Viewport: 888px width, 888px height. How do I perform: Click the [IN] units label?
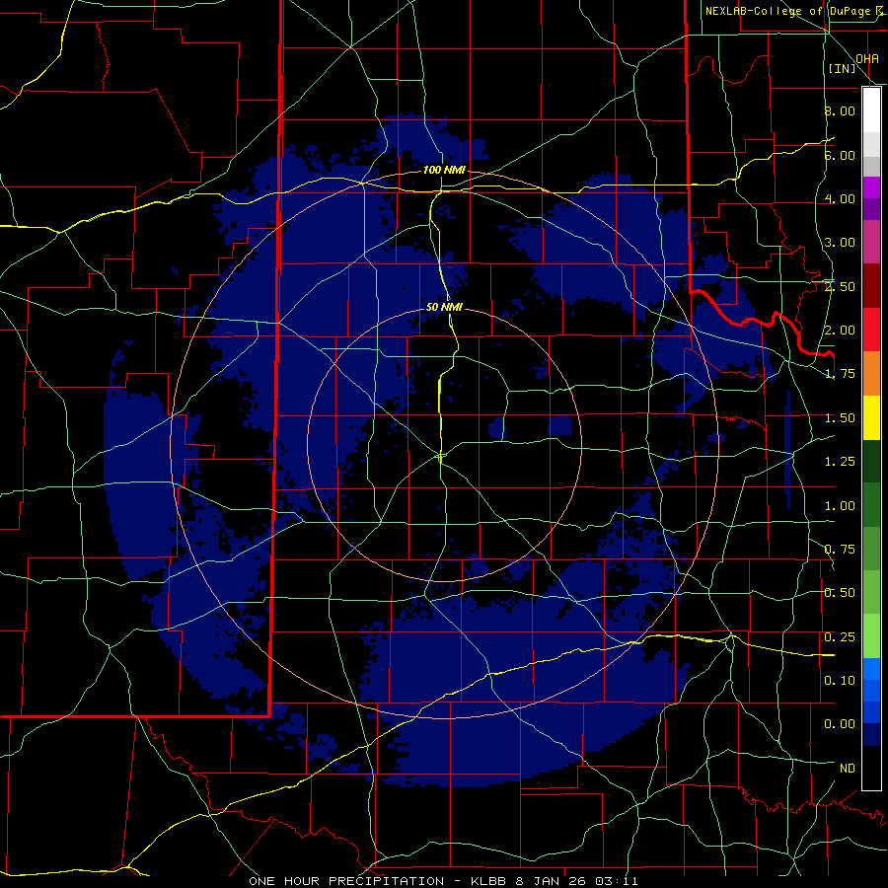(842, 68)
